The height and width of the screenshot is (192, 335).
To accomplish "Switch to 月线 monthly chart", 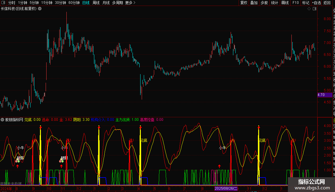I will [x=106, y=3].
